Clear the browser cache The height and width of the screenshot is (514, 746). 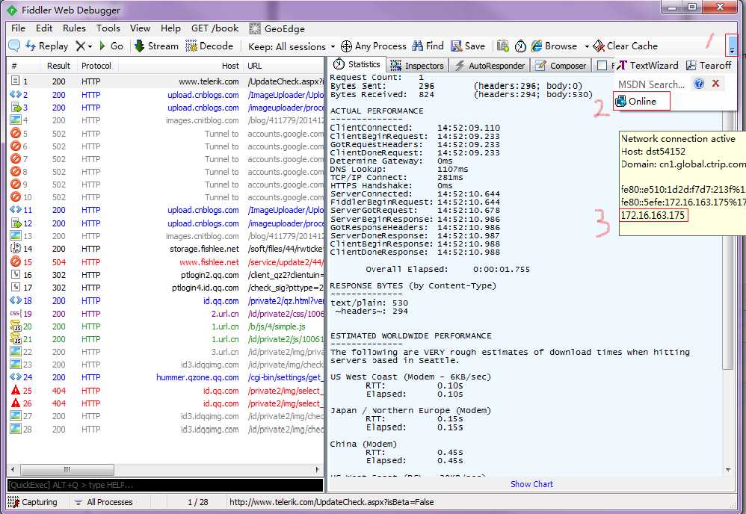click(x=625, y=46)
